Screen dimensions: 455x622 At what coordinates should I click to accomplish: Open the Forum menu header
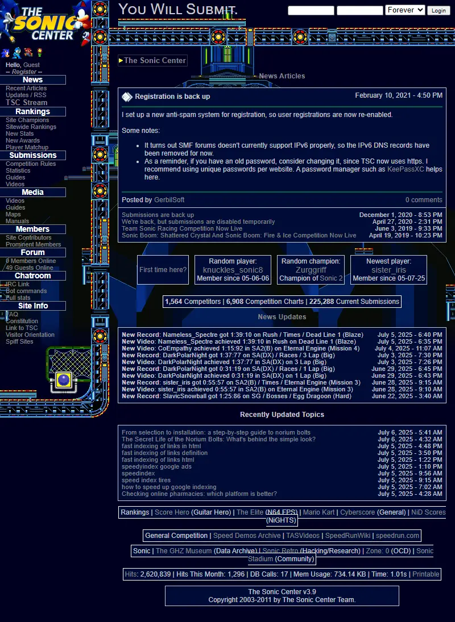(32, 252)
